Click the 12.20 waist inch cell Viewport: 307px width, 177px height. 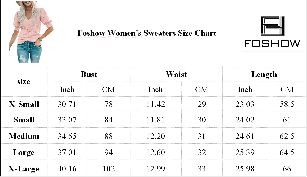click(x=156, y=136)
